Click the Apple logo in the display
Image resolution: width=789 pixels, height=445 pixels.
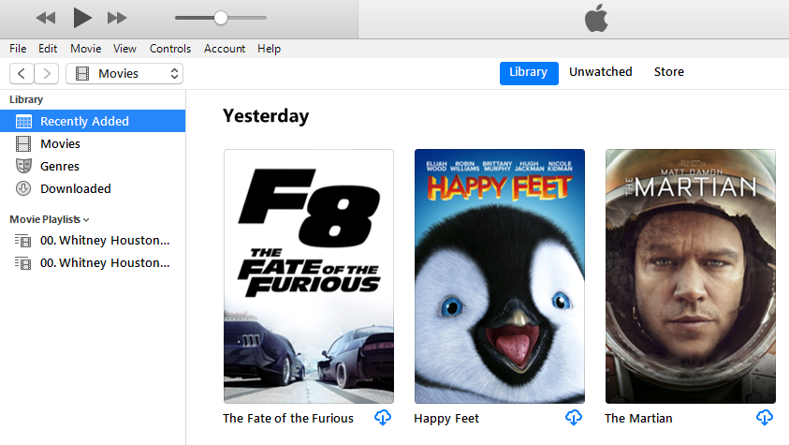point(596,18)
